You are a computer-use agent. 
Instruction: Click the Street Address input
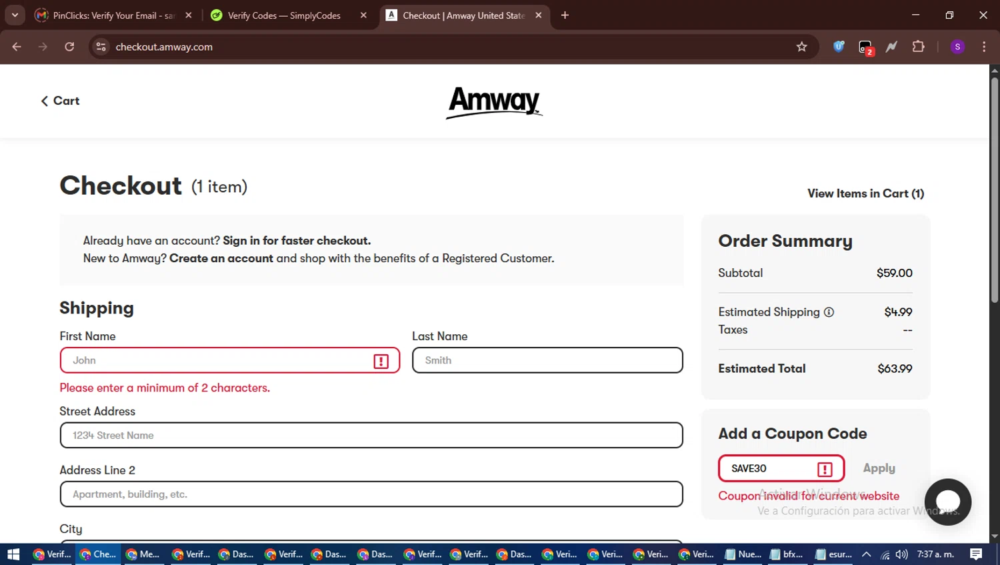tap(371, 435)
